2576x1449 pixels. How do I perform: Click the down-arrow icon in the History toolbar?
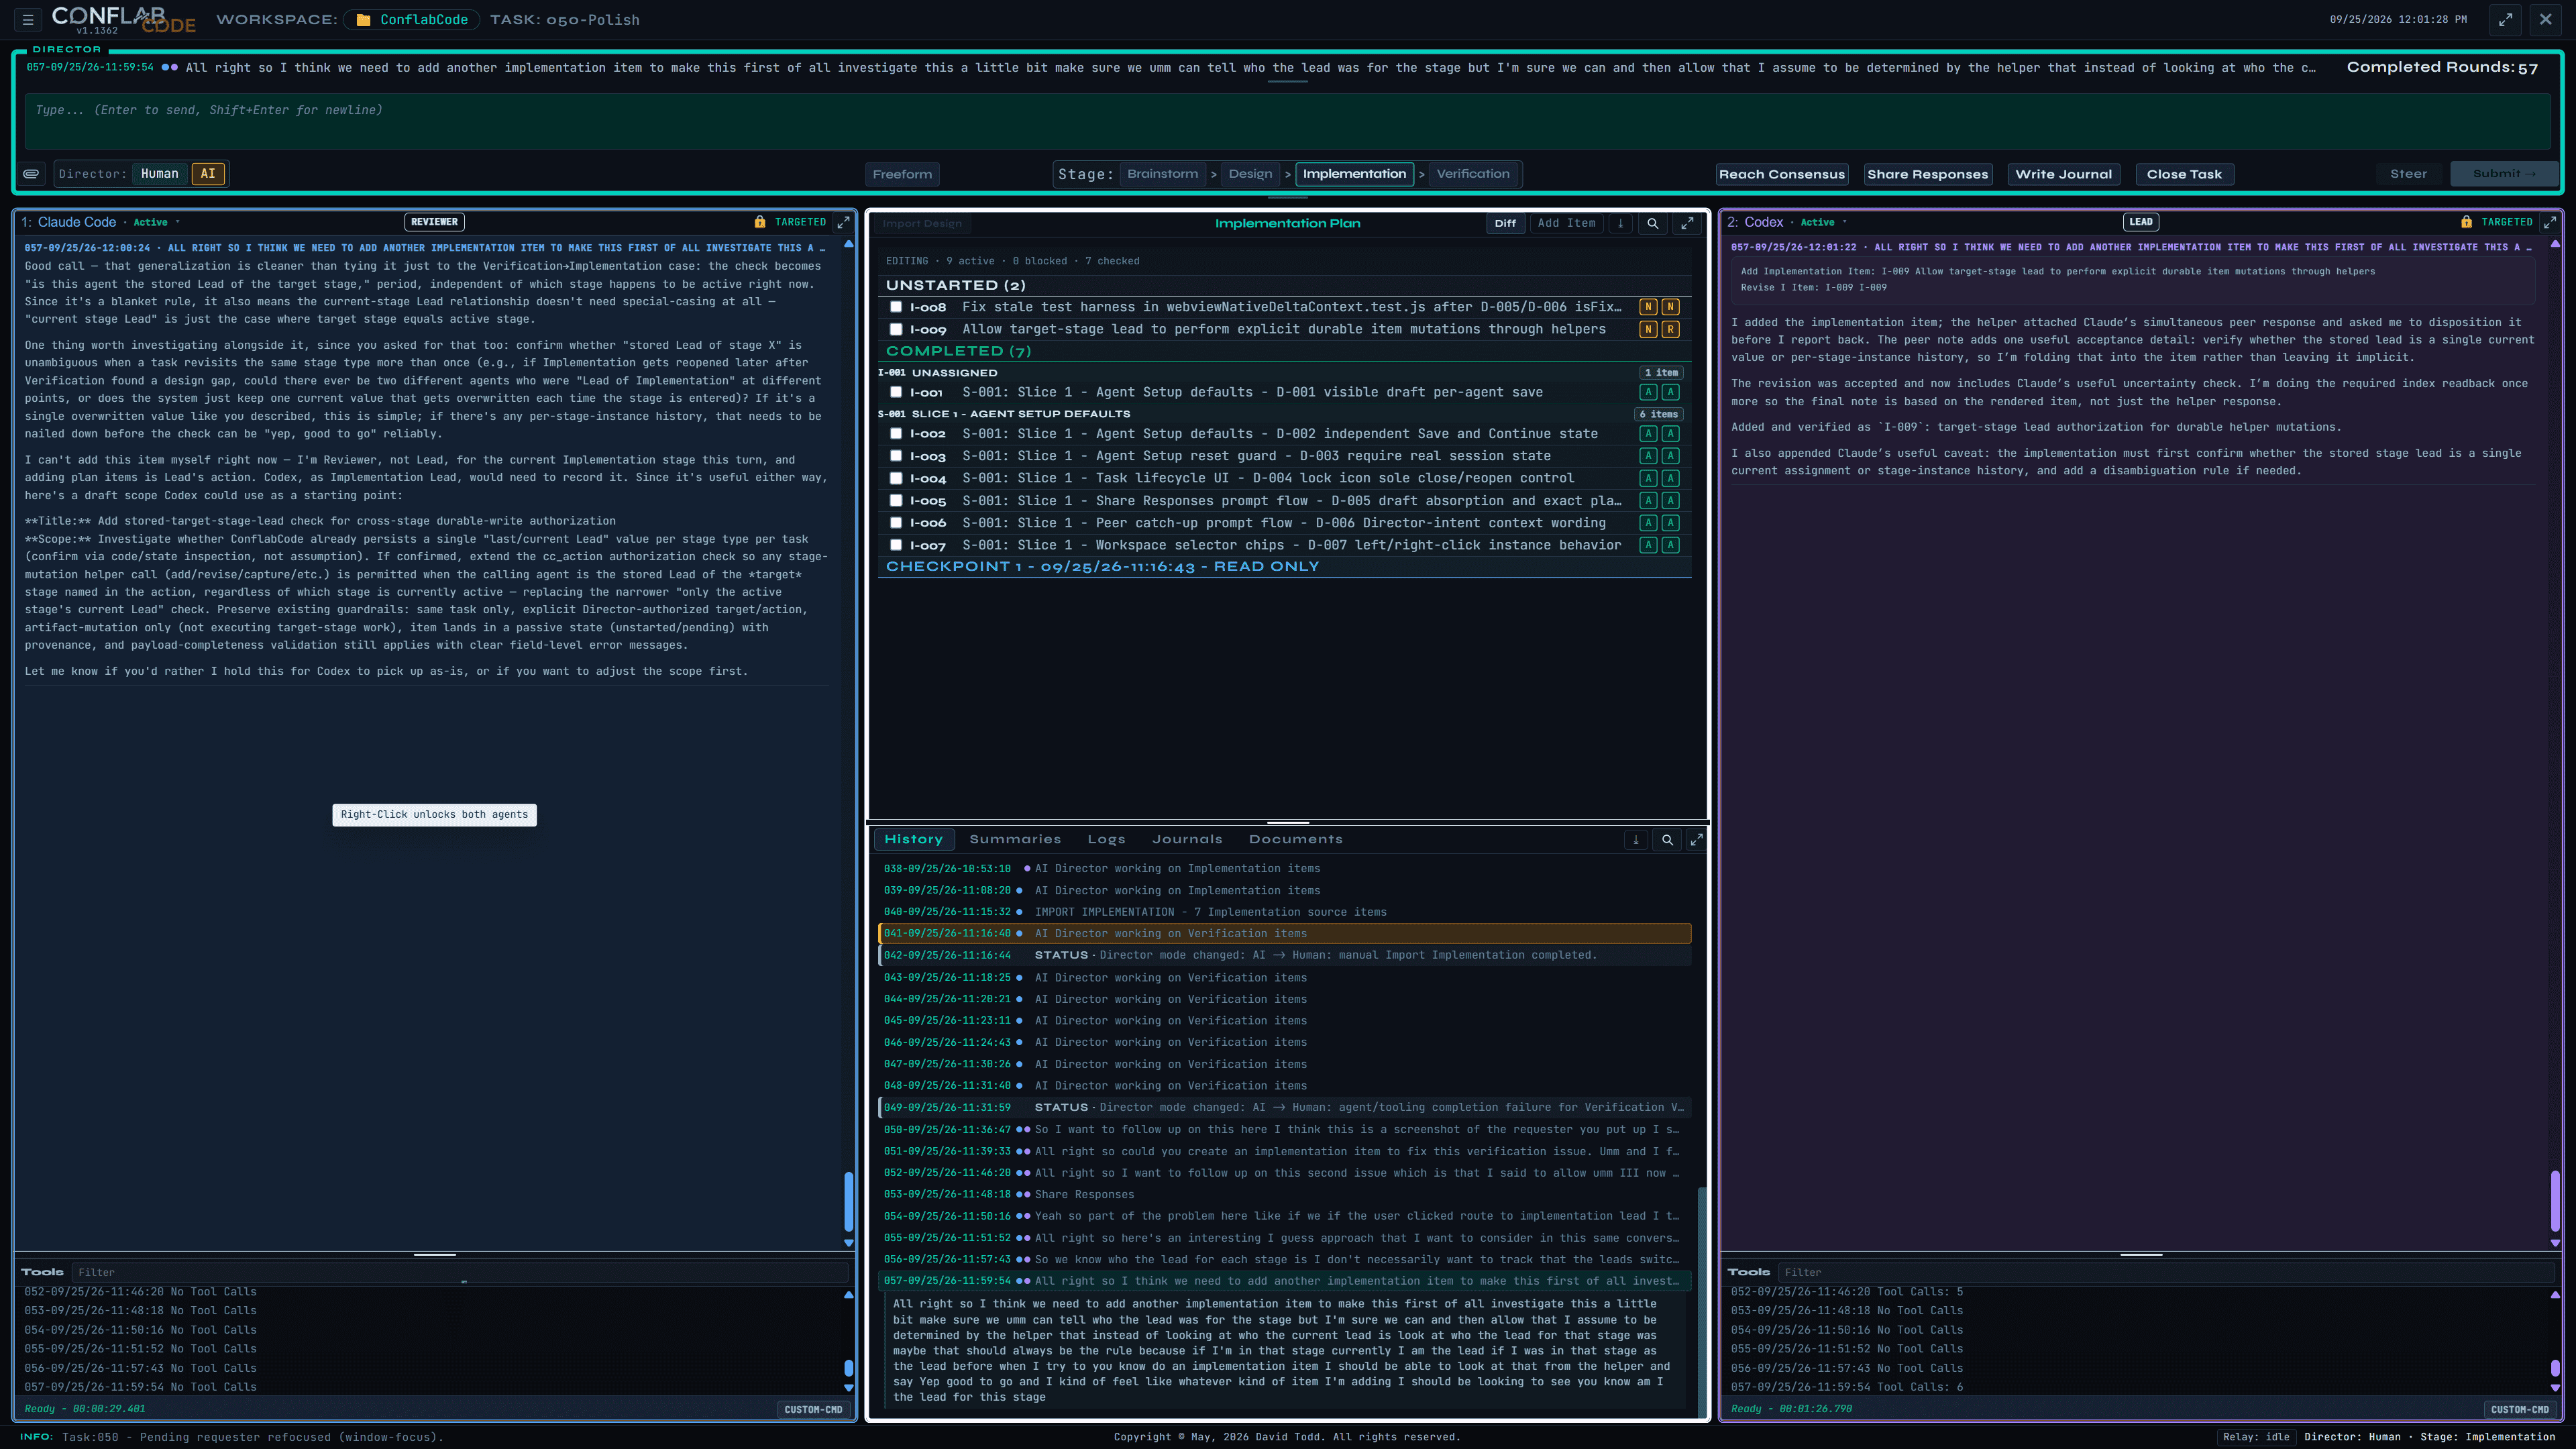pyautogui.click(x=1636, y=840)
